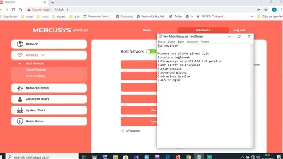Open the Network section button
Screen dimensions: 283x159
pyautogui.click(x=49, y=44)
